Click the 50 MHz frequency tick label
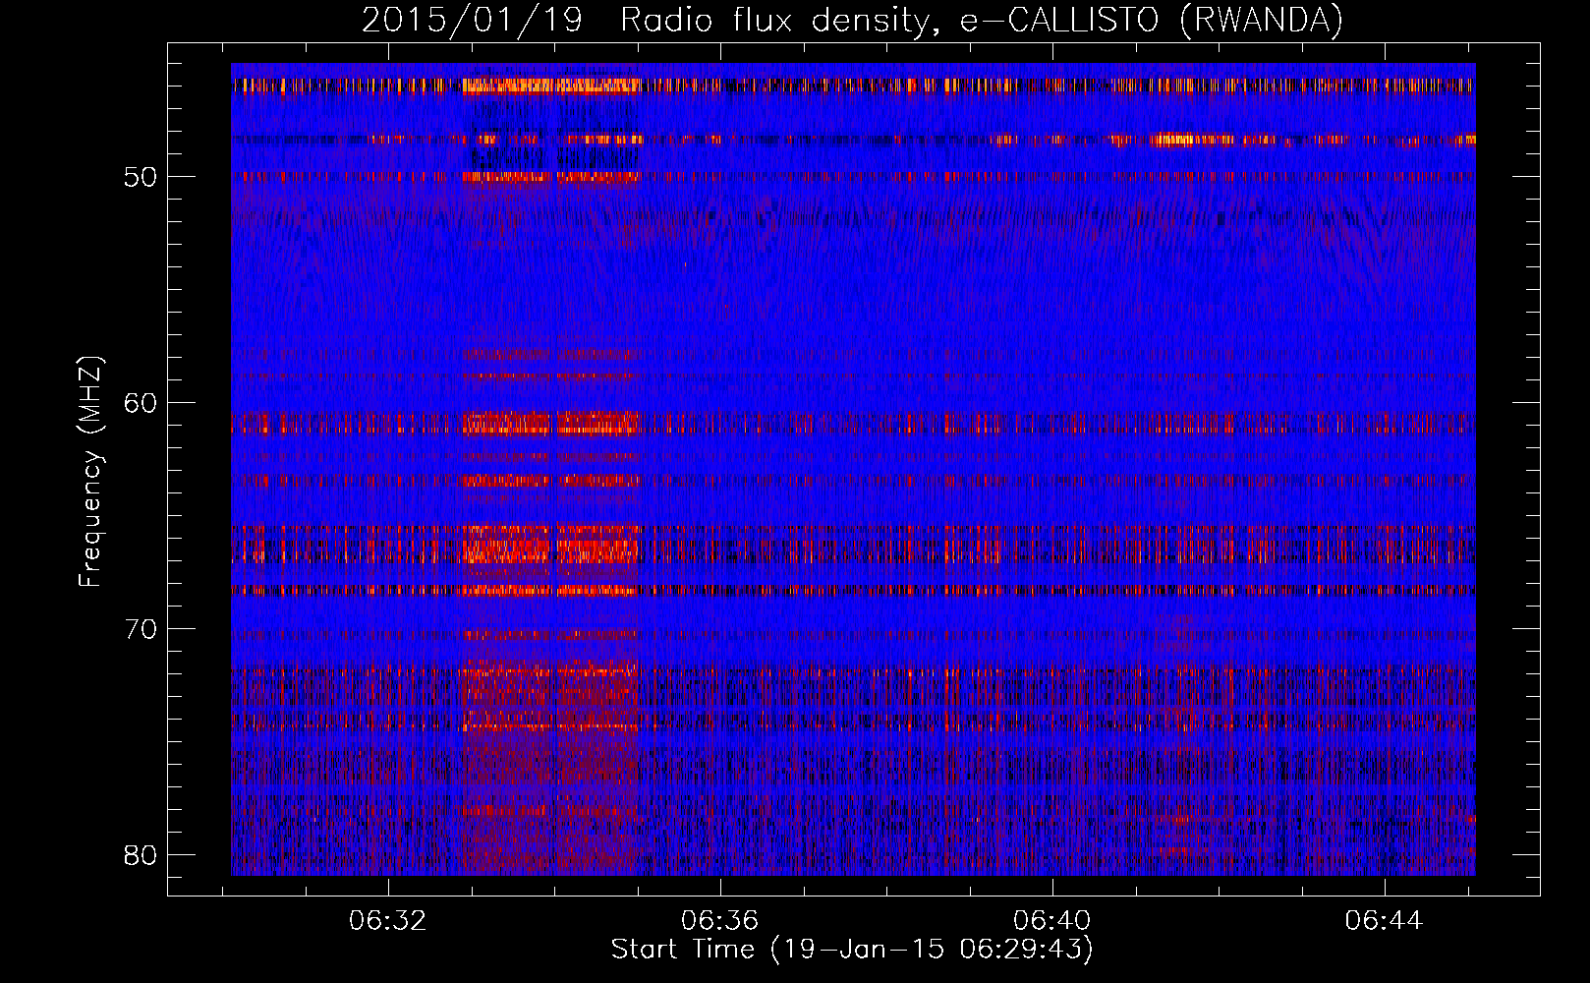Viewport: 1590px width, 983px height. pos(141,178)
